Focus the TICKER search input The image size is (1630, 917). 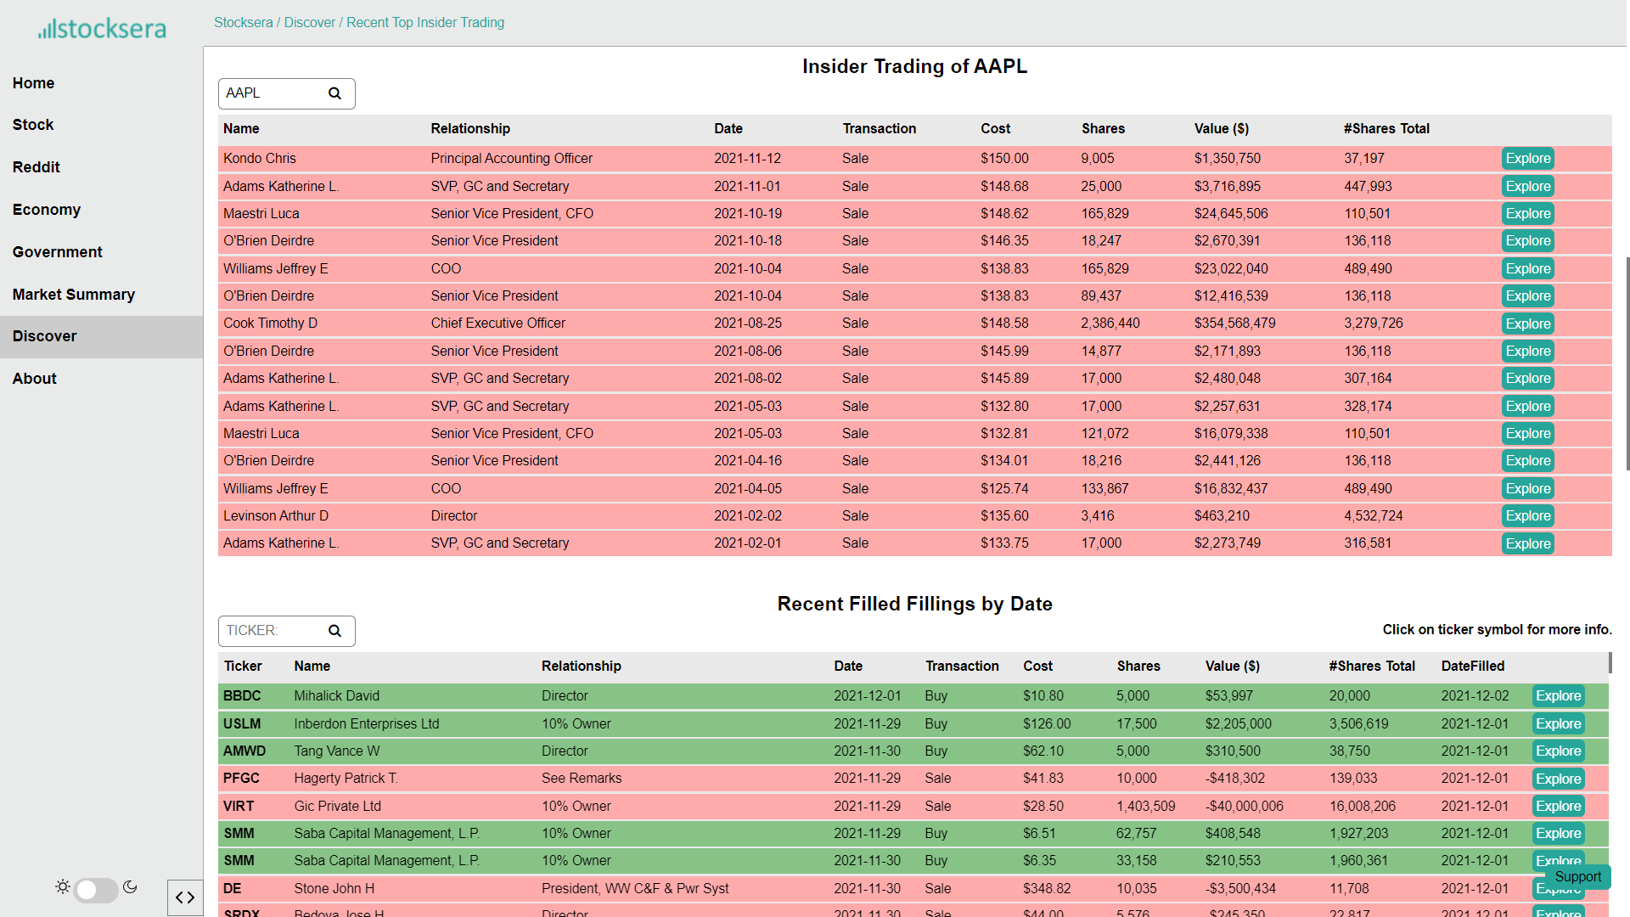coord(272,631)
